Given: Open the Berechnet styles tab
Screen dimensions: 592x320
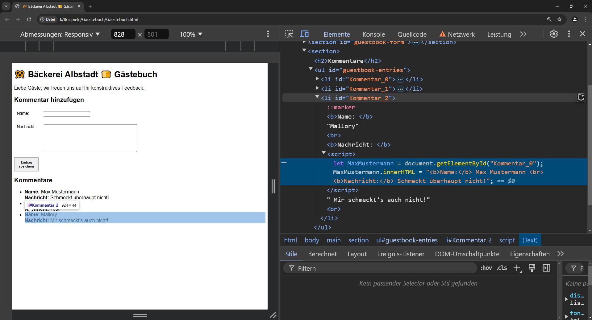Looking at the screenshot, I should [x=322, y=254].
